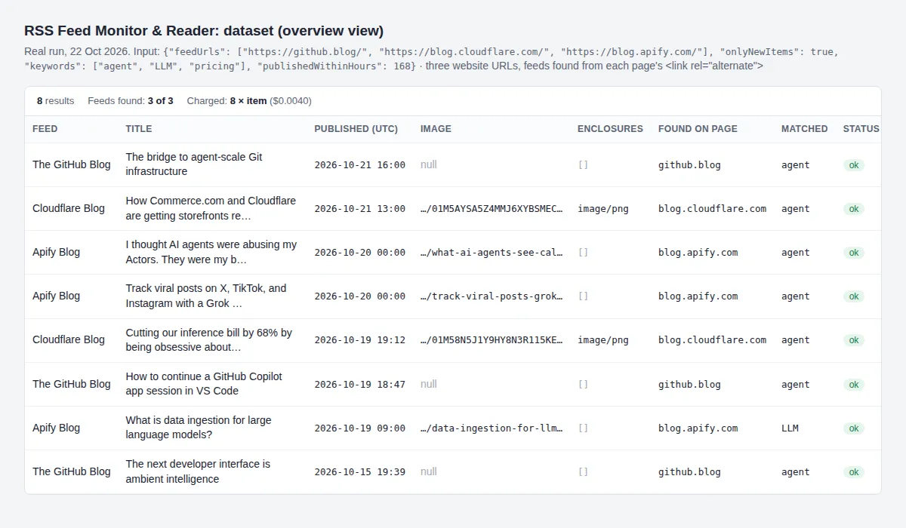This screenshot has height=528, width=906.
Task: Click the LLM matched keyword cell
Action: (790, 428)
